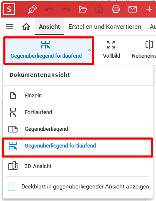Image resolution: width=156 pixels, height=201 pixels.
Task: Collapse the Gegenüberliegend fortlaufend dropdown button
Action: pos(49,51)
